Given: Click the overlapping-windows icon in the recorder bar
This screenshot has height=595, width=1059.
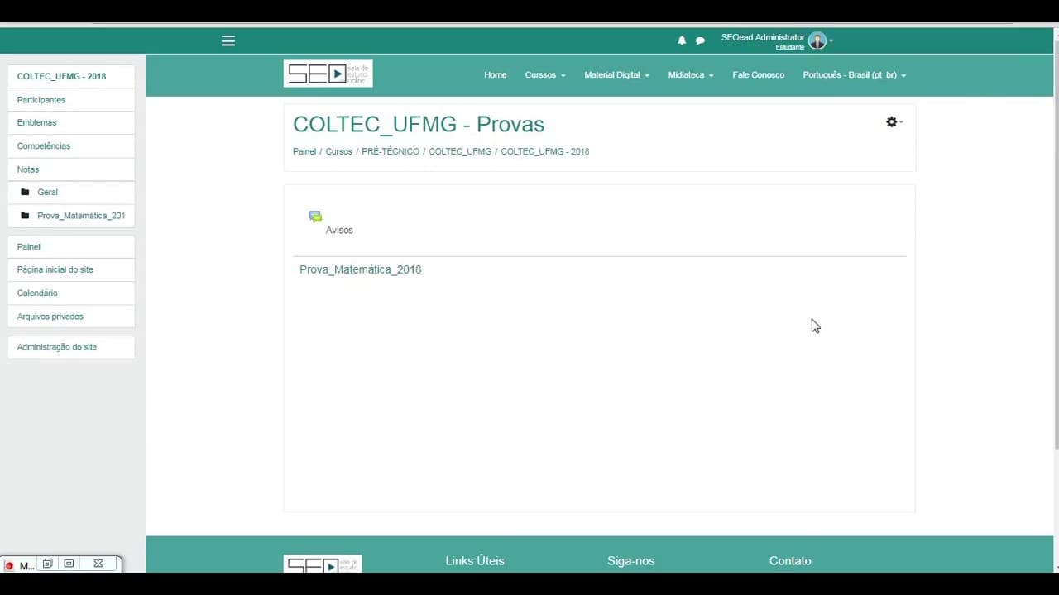Looking at the screenshot, I should click(x=47, y=564).
